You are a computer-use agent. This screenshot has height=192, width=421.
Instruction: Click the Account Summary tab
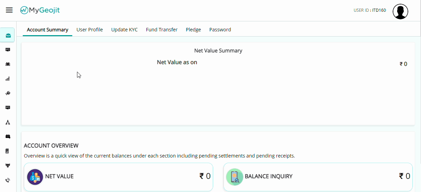coord(48,30)
